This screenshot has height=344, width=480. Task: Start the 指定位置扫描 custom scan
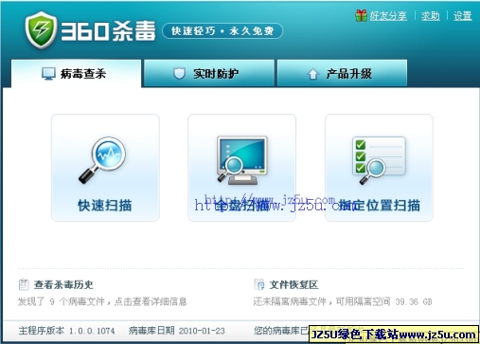coord(379,168)
